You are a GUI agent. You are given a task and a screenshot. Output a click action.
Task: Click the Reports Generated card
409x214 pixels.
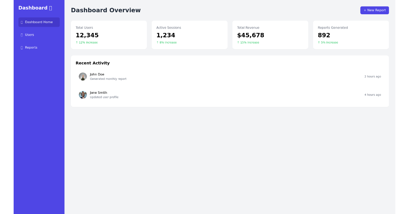[x=351, y=35]
